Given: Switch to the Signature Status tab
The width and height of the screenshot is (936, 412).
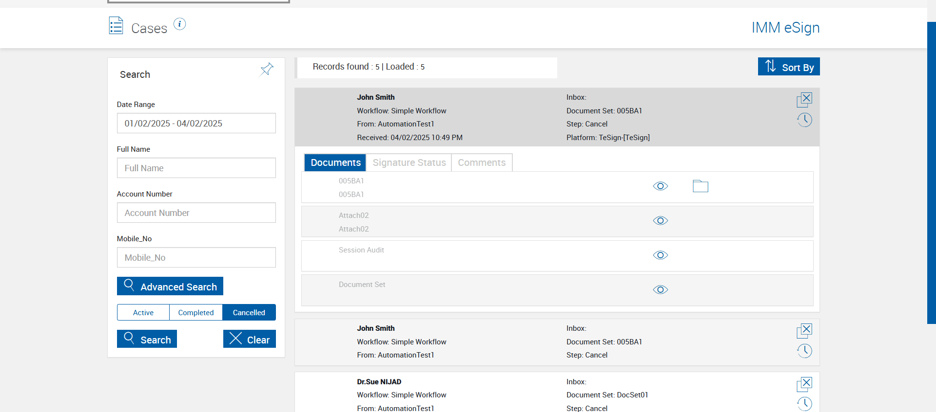Looking at the screenshot, I should point(409,162).
